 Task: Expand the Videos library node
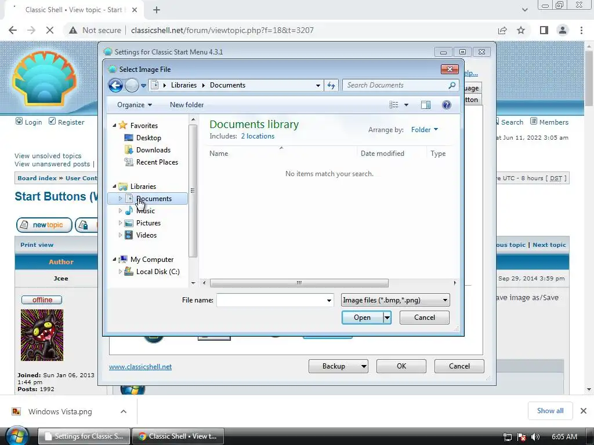[x=120, y=235]
